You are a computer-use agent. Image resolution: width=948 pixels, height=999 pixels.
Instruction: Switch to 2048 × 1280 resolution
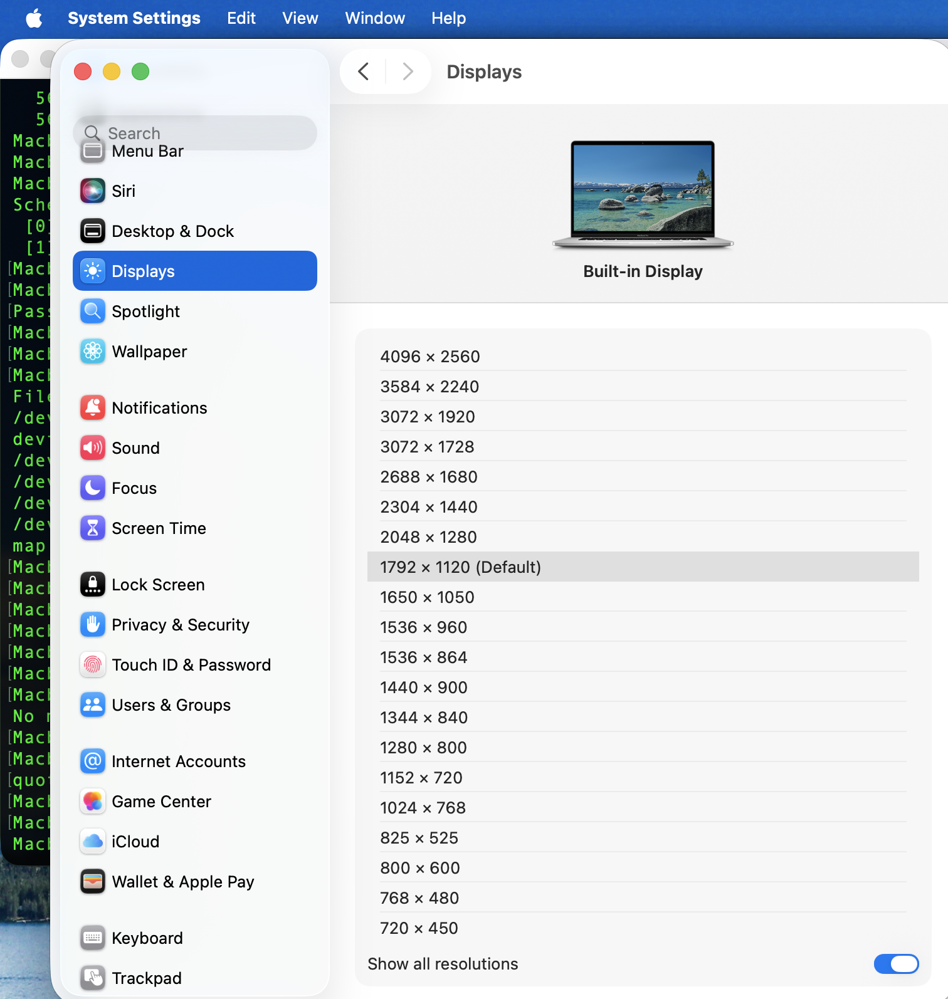pos(643,536)
